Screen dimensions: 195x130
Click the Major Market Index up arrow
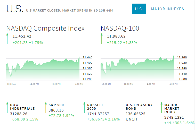click(162, 108)
